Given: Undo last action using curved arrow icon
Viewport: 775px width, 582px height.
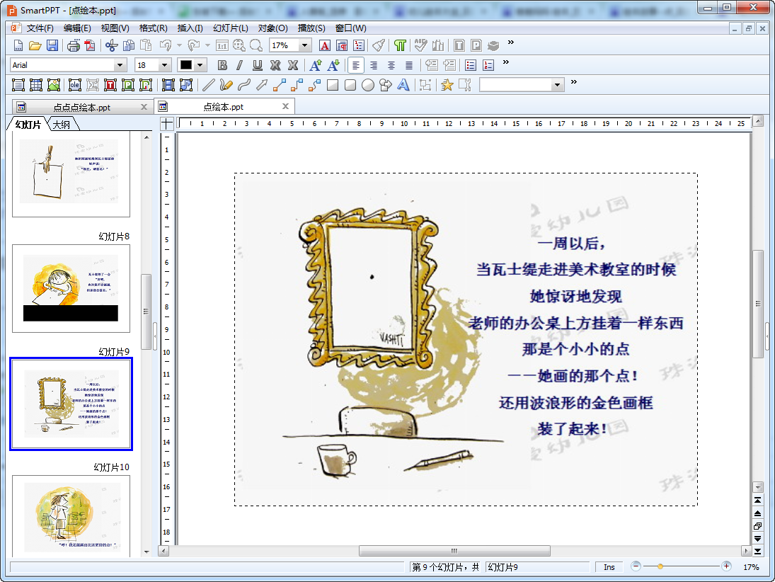Looking at the screenshot, I should pos(165,45).
